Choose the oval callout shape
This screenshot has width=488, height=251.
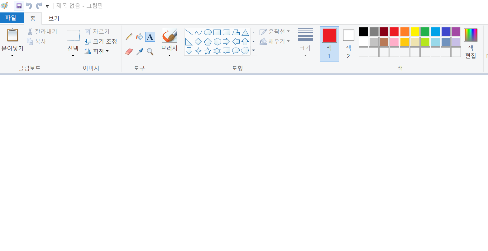[236, 51]
